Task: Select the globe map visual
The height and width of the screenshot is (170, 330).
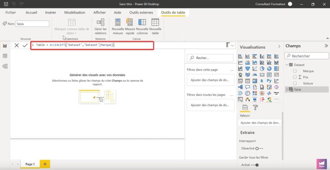Action: point(240,75)
